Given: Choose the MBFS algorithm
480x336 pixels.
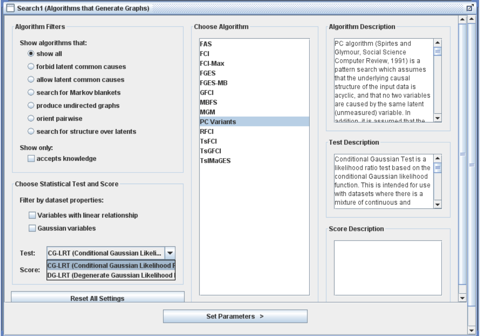Looking at the screenshot, I should tap(254, 102).
